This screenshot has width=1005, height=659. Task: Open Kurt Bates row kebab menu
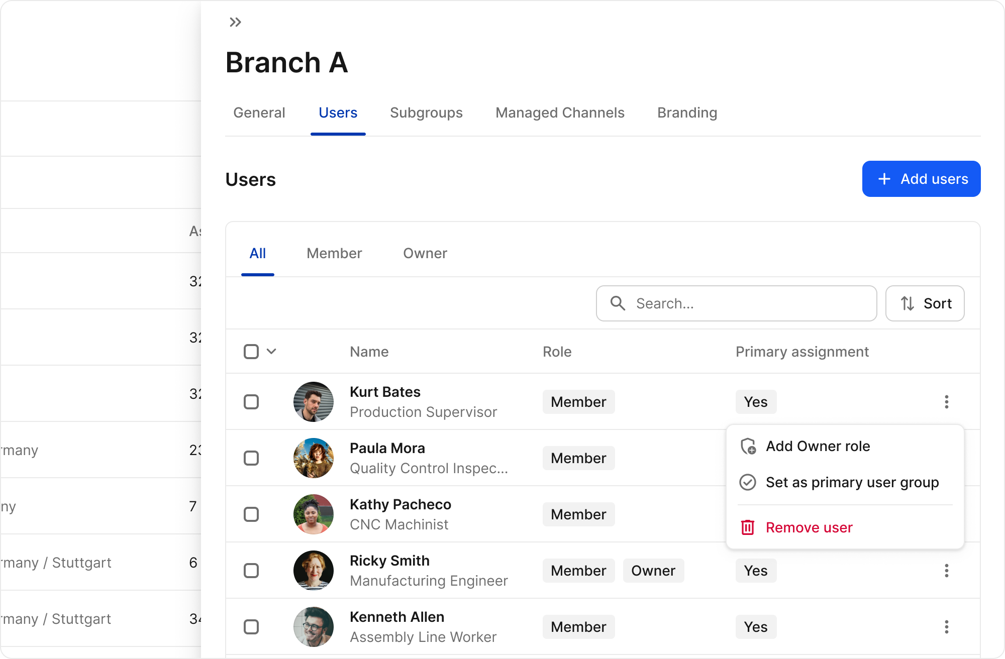click(x=947, y=402)
